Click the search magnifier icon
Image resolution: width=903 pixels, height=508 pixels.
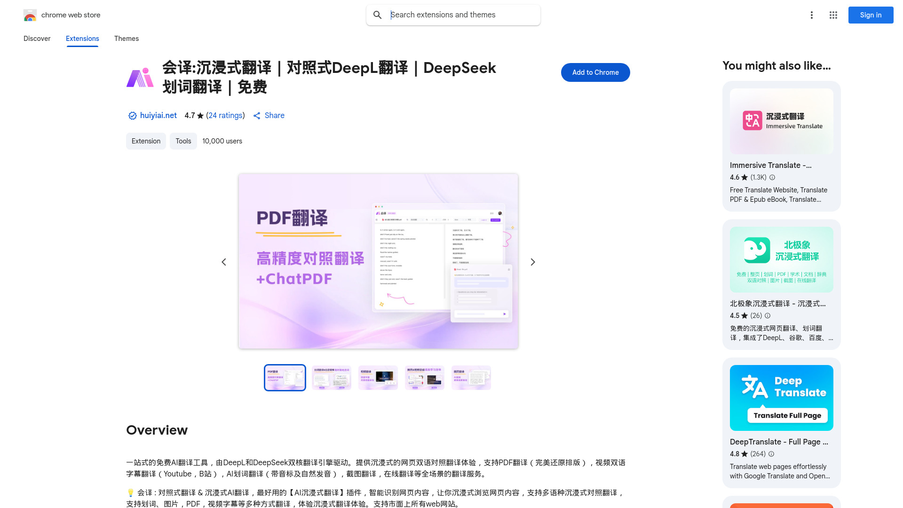tap(377, 15)
